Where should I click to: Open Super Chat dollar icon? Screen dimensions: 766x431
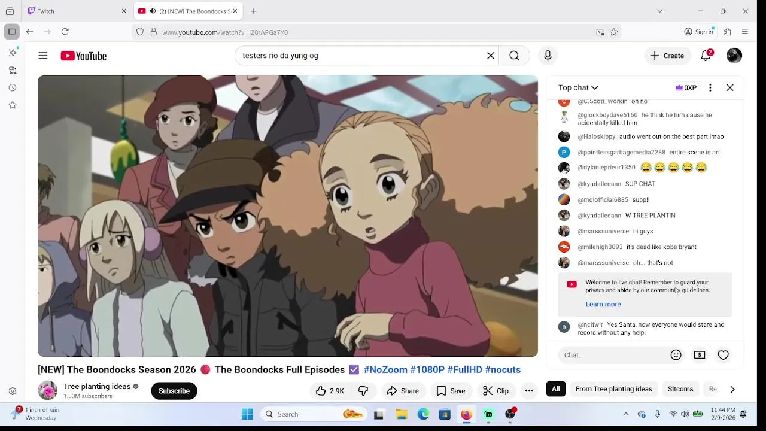click(700, 355)
